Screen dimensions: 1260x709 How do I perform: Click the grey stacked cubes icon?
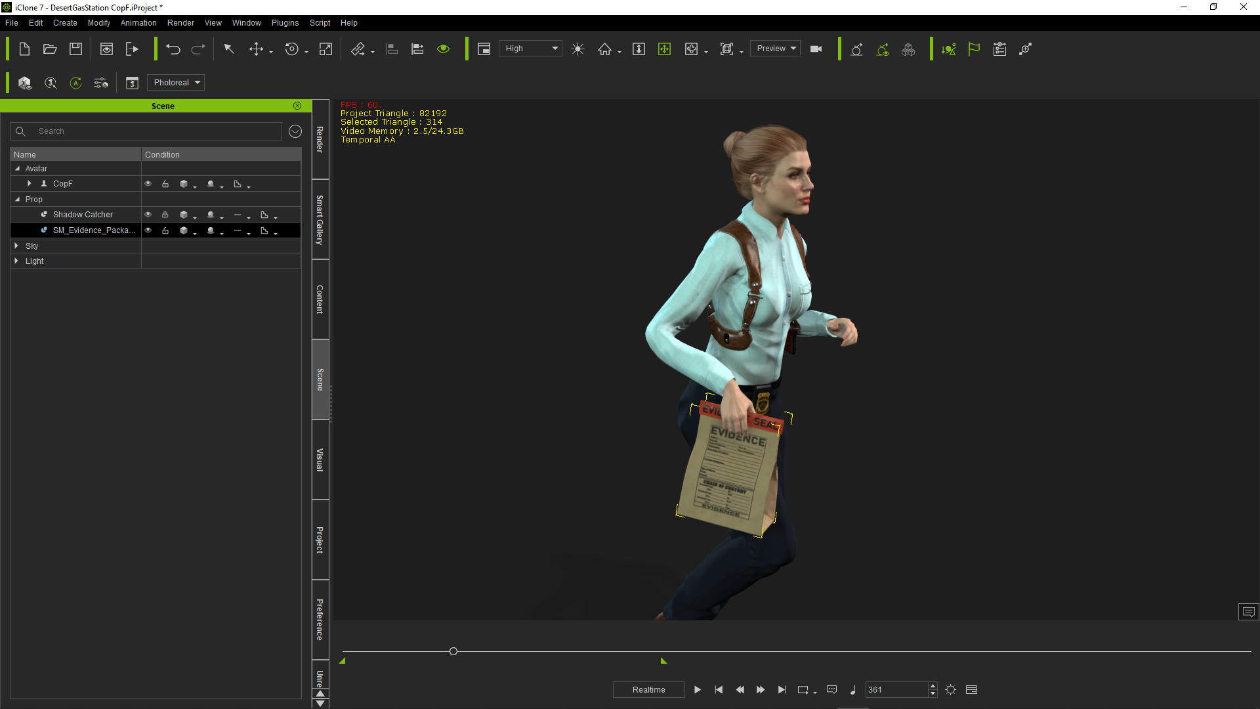pyautogui.click(x=908, y=49)
